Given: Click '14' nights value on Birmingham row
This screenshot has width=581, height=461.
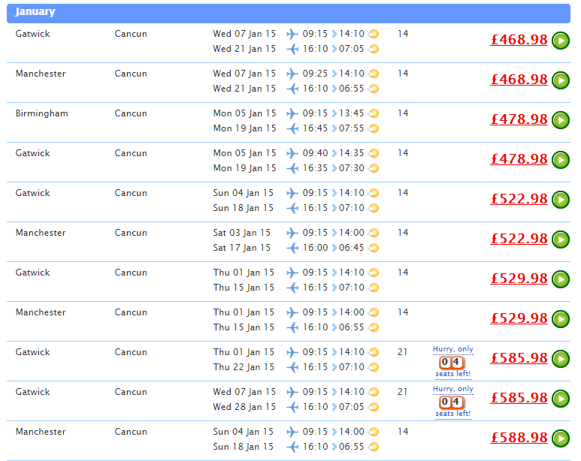Looking at the screenshot, I should 403,113.
